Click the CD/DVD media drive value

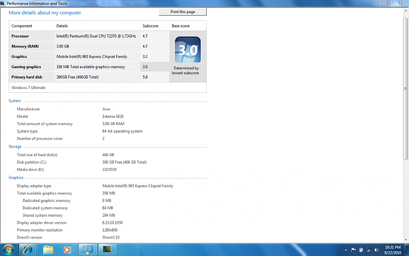110,169
